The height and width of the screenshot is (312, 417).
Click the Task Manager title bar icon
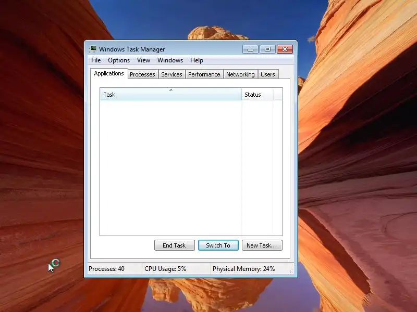pos(93,49)
